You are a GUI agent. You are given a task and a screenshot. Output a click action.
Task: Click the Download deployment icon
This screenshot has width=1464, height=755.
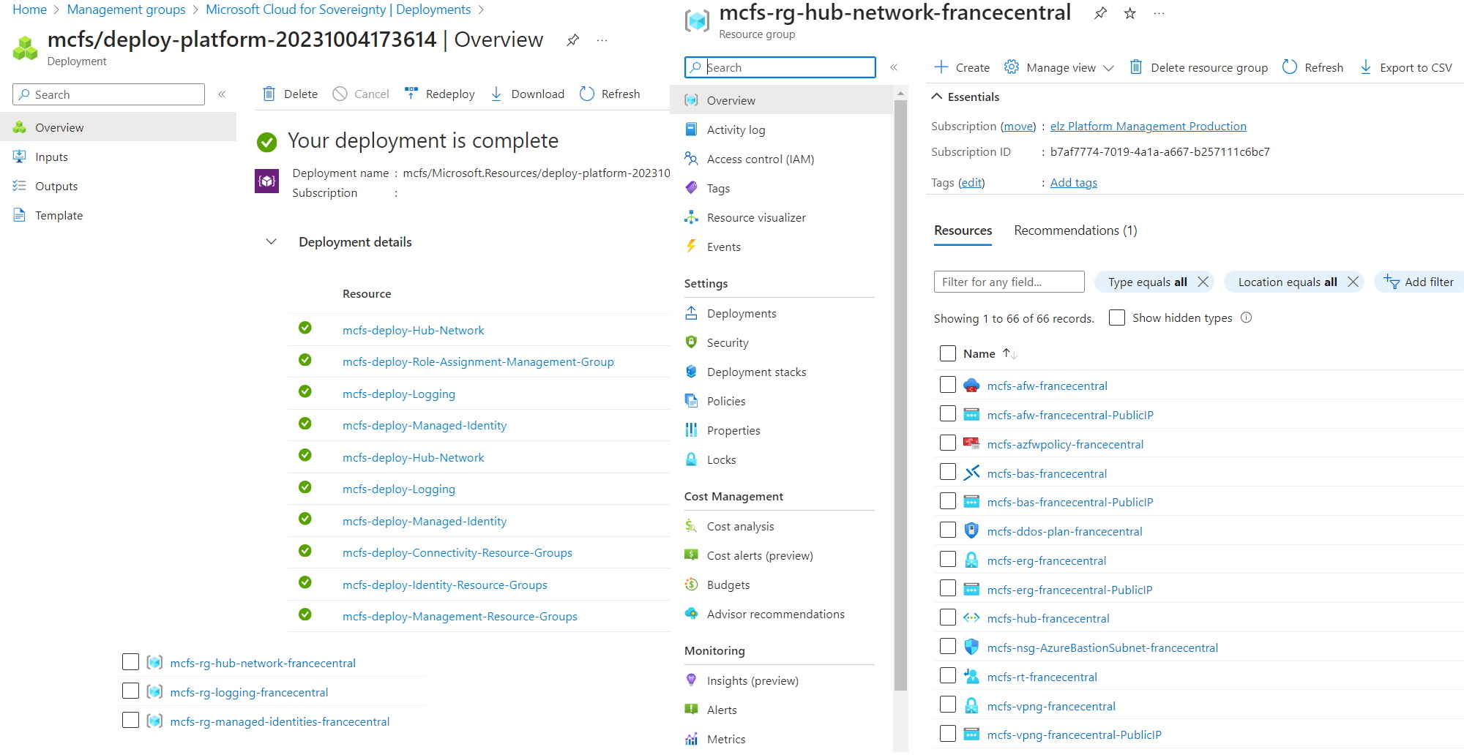click(496, 94)
